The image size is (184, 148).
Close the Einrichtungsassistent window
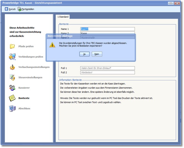point(179,3)
